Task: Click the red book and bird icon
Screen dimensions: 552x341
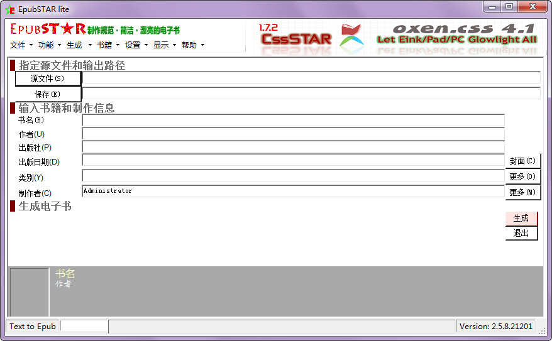Action: point(351,36)
